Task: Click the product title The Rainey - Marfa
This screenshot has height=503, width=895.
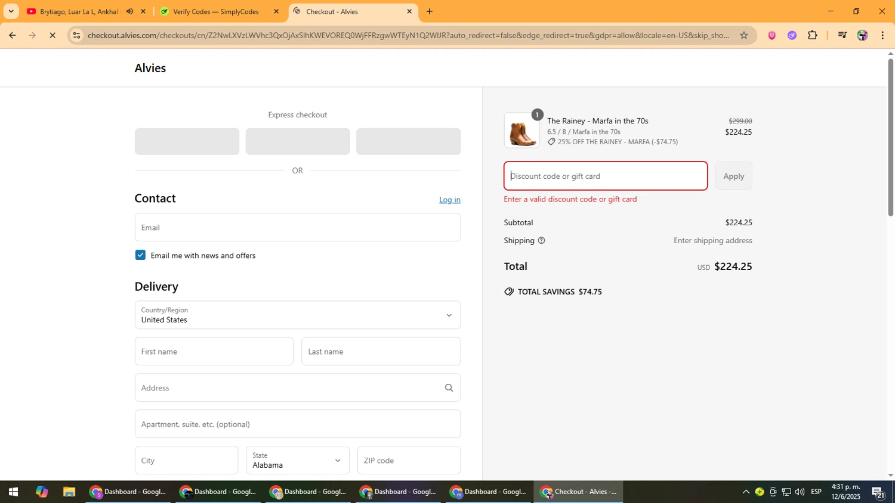Action: click(x=598, y=121)
